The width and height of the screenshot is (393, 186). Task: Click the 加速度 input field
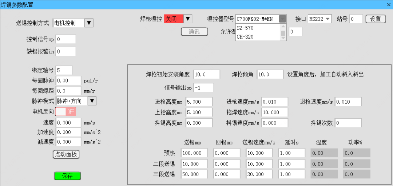pos(68,132)
